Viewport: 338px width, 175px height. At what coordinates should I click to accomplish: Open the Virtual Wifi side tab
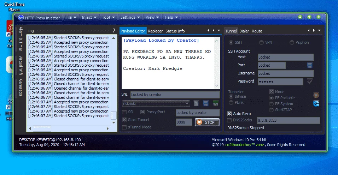pyautogui.click(x=21, y=65)
